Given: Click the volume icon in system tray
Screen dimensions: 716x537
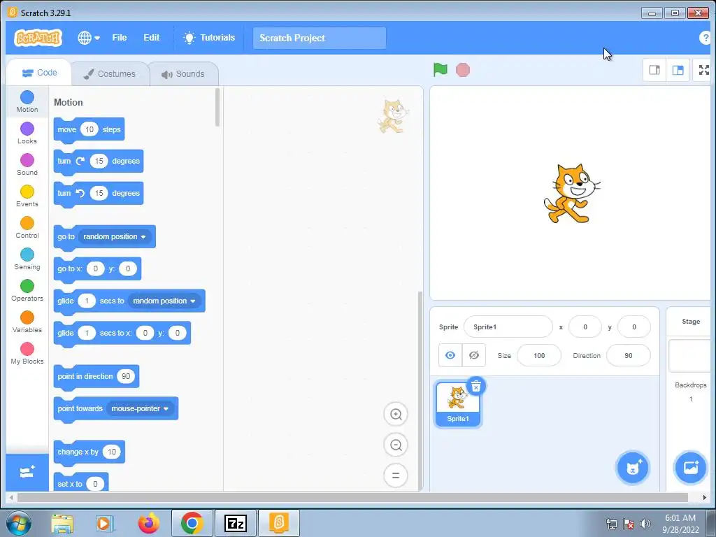Looking at the screenshot, I should [645, 524].
